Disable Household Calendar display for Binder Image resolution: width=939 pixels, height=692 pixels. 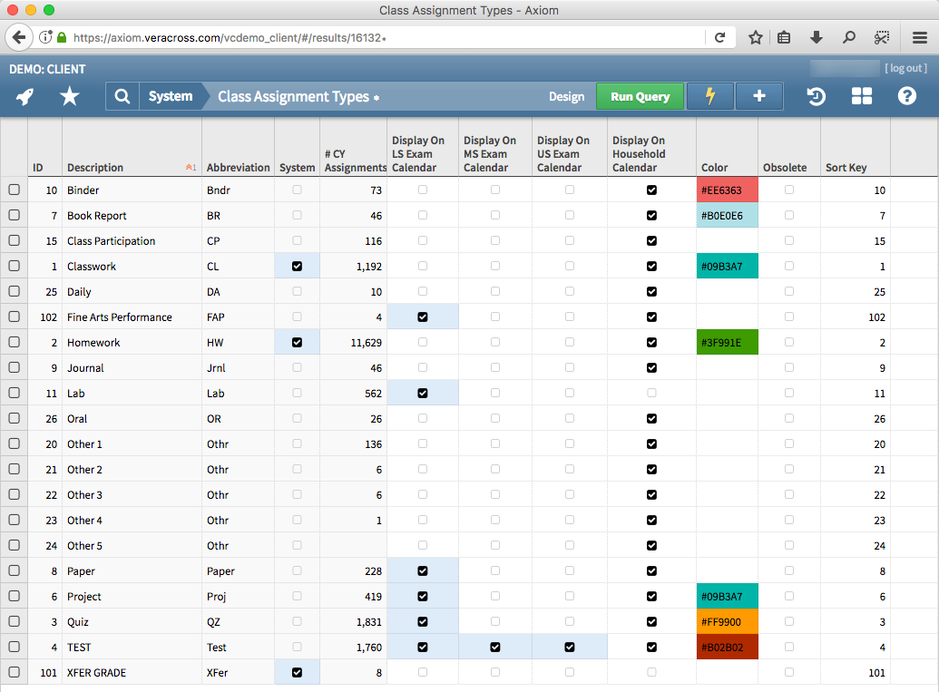[650, 190]
